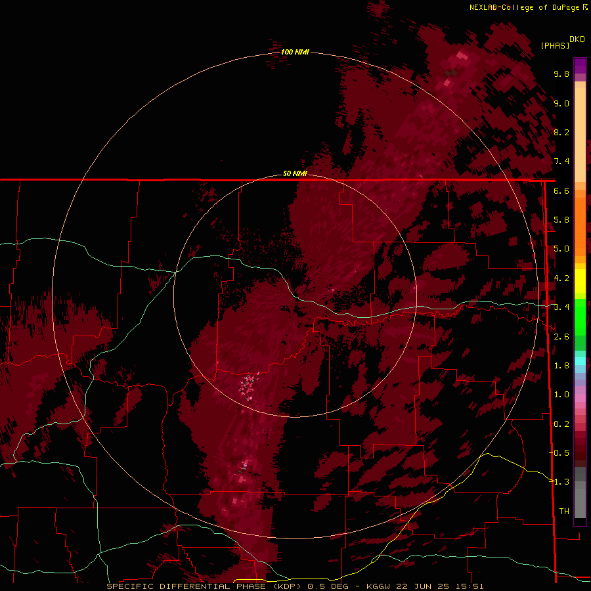The image size is (591, 591).
Task: Click the NEXLAB-College of DuPage watermark text
Action: tap(526, 7)
